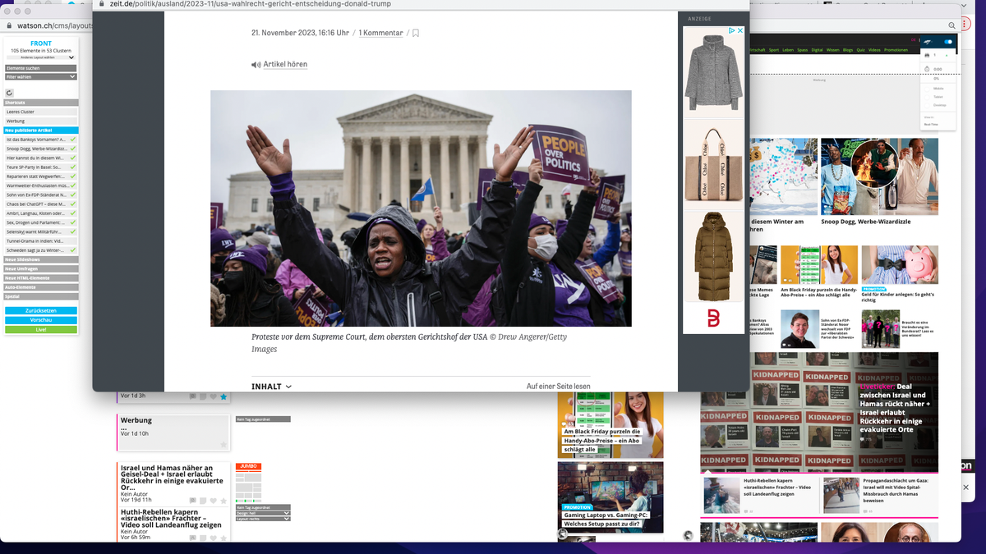Open the 'Anderes Layout wählen' dropdown
Viewport: 986px width, 554px height.
(x=41, y=57)
